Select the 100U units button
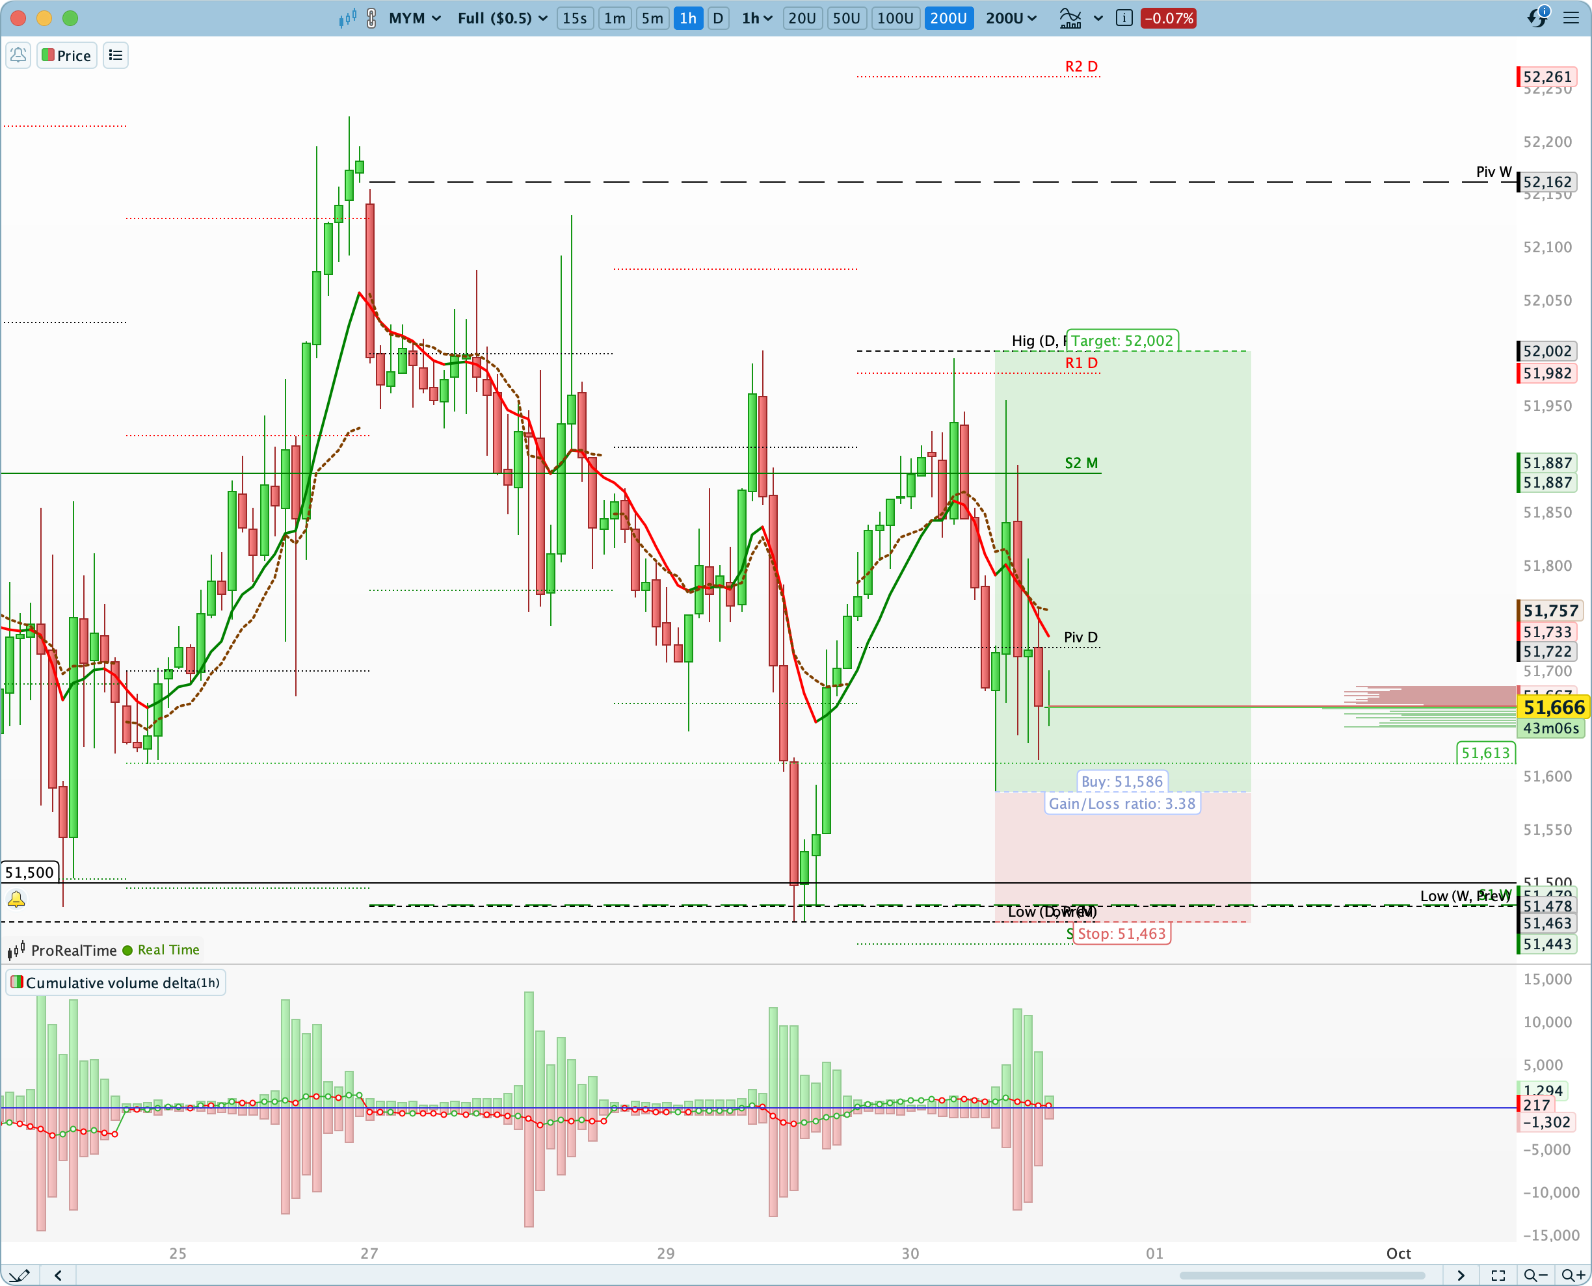This screenshot has width=1592, height=1286. click(x=895, y=18)
